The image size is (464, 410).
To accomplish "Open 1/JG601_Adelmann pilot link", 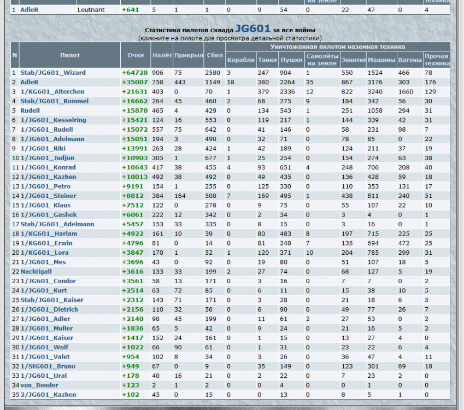I will tap(52, 139).
